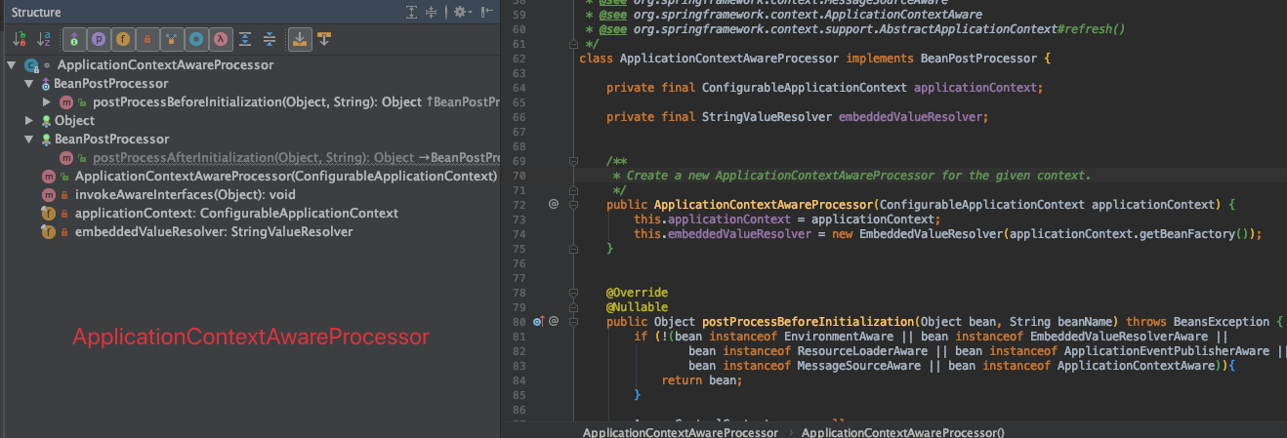Click implements-method gutter icon on line 80
The height and width of the screenshot is (438, 1287).
(539, 321)
